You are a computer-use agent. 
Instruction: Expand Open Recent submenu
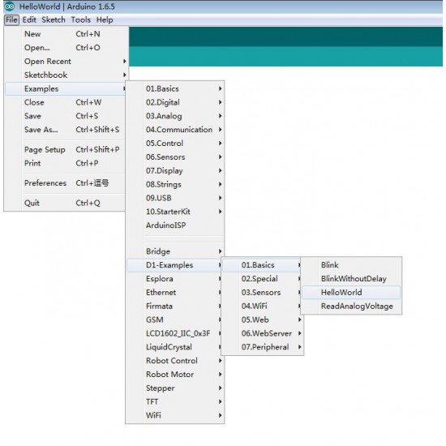pyautogui.click(x=66, y=62)
